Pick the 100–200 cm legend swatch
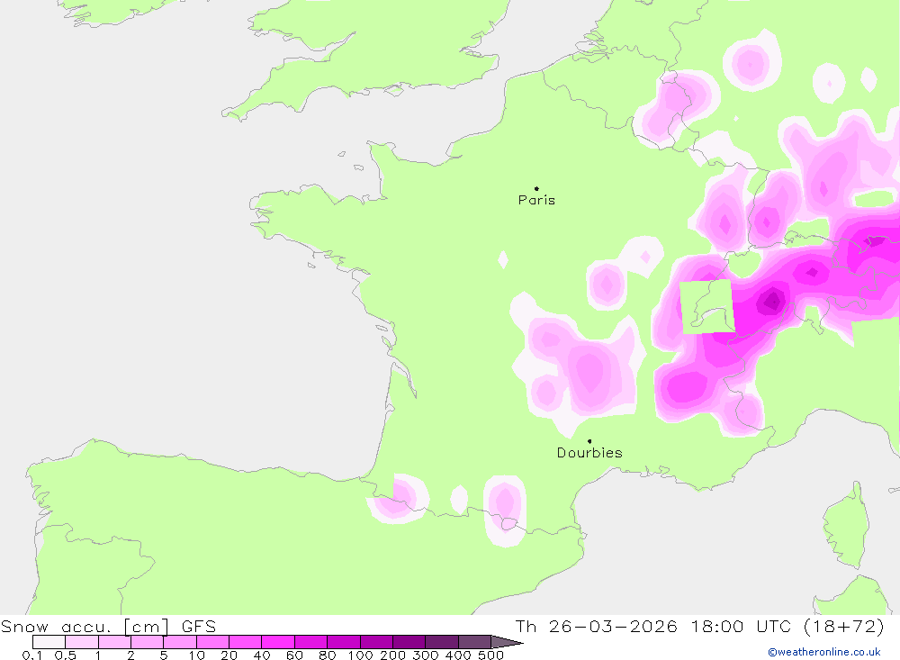 (x=376, y=642)
